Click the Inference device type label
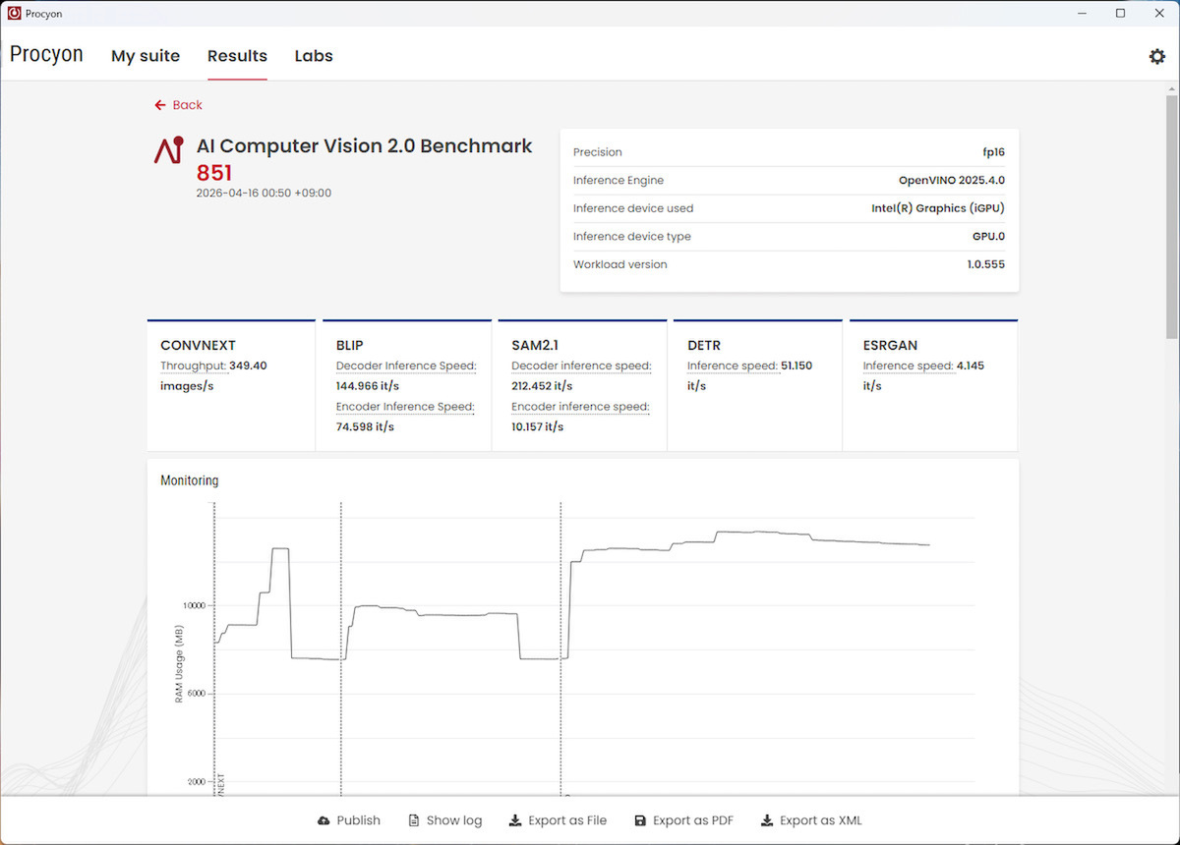 click(x=632, y=236)
